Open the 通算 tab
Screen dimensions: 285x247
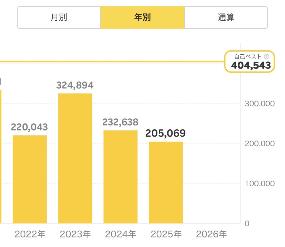pos(226,18)
